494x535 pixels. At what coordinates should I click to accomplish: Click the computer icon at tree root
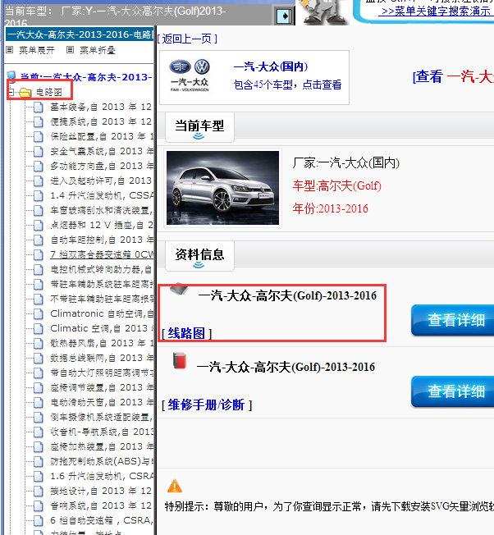(11, 76)
